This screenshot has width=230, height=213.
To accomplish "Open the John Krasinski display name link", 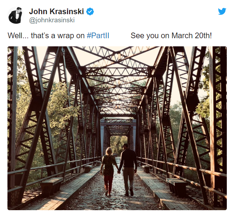I will pos(56,11).
